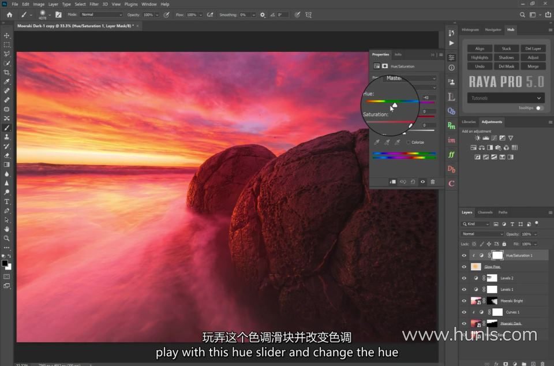This screenshot has width=554, height=366.
Task: Select the Move tool
Action: tap(7, 35)
